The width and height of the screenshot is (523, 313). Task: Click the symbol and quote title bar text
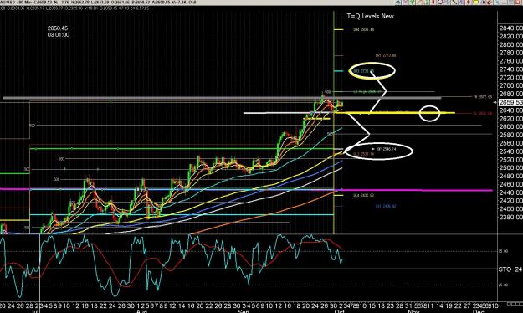coord(98,3)
